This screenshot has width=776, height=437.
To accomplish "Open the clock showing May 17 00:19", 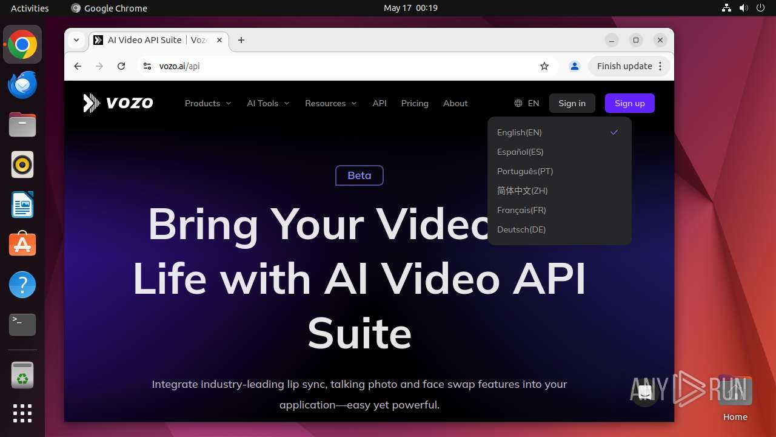I will click(x=410, y=8).
